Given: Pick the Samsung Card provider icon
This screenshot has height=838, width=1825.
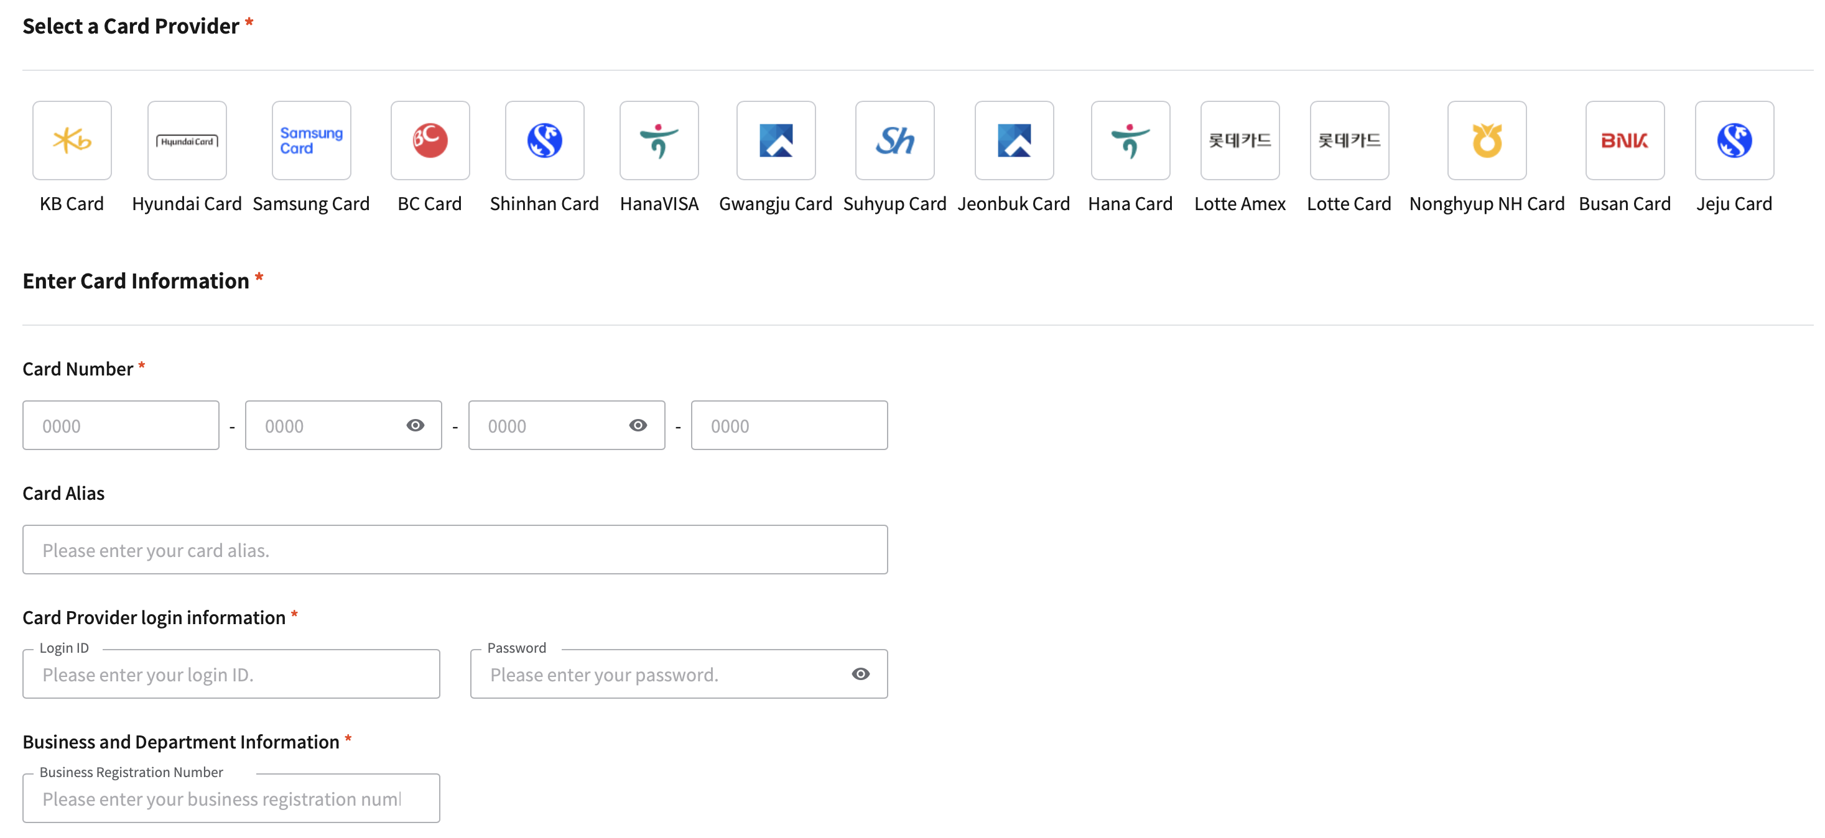Looking at the screenshot, I should pyautogui.click(x=311, y=140).
